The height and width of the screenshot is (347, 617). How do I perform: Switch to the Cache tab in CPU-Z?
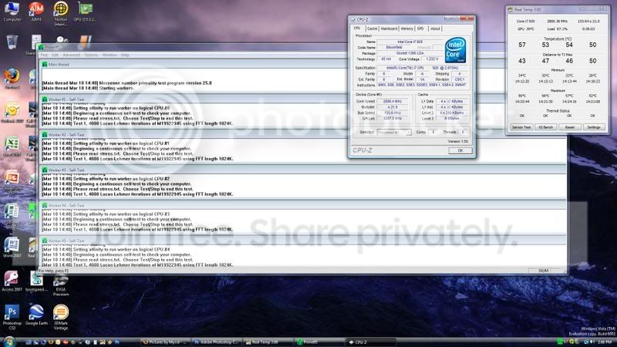coord(372,29)
